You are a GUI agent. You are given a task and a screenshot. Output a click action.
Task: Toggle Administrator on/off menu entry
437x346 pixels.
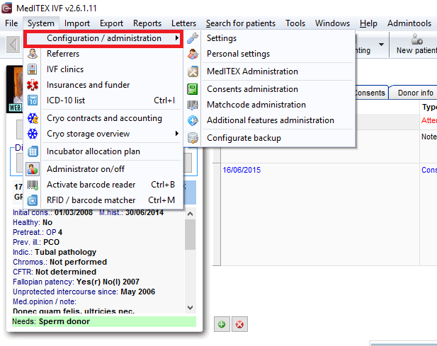click(103, 169)
